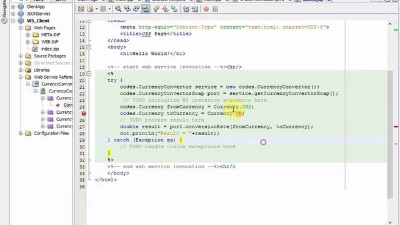Screen dimensions: 400x225
Task: Click the Find Selection magnifier icon
Action: pyautogui.click(x=118, y=9)
